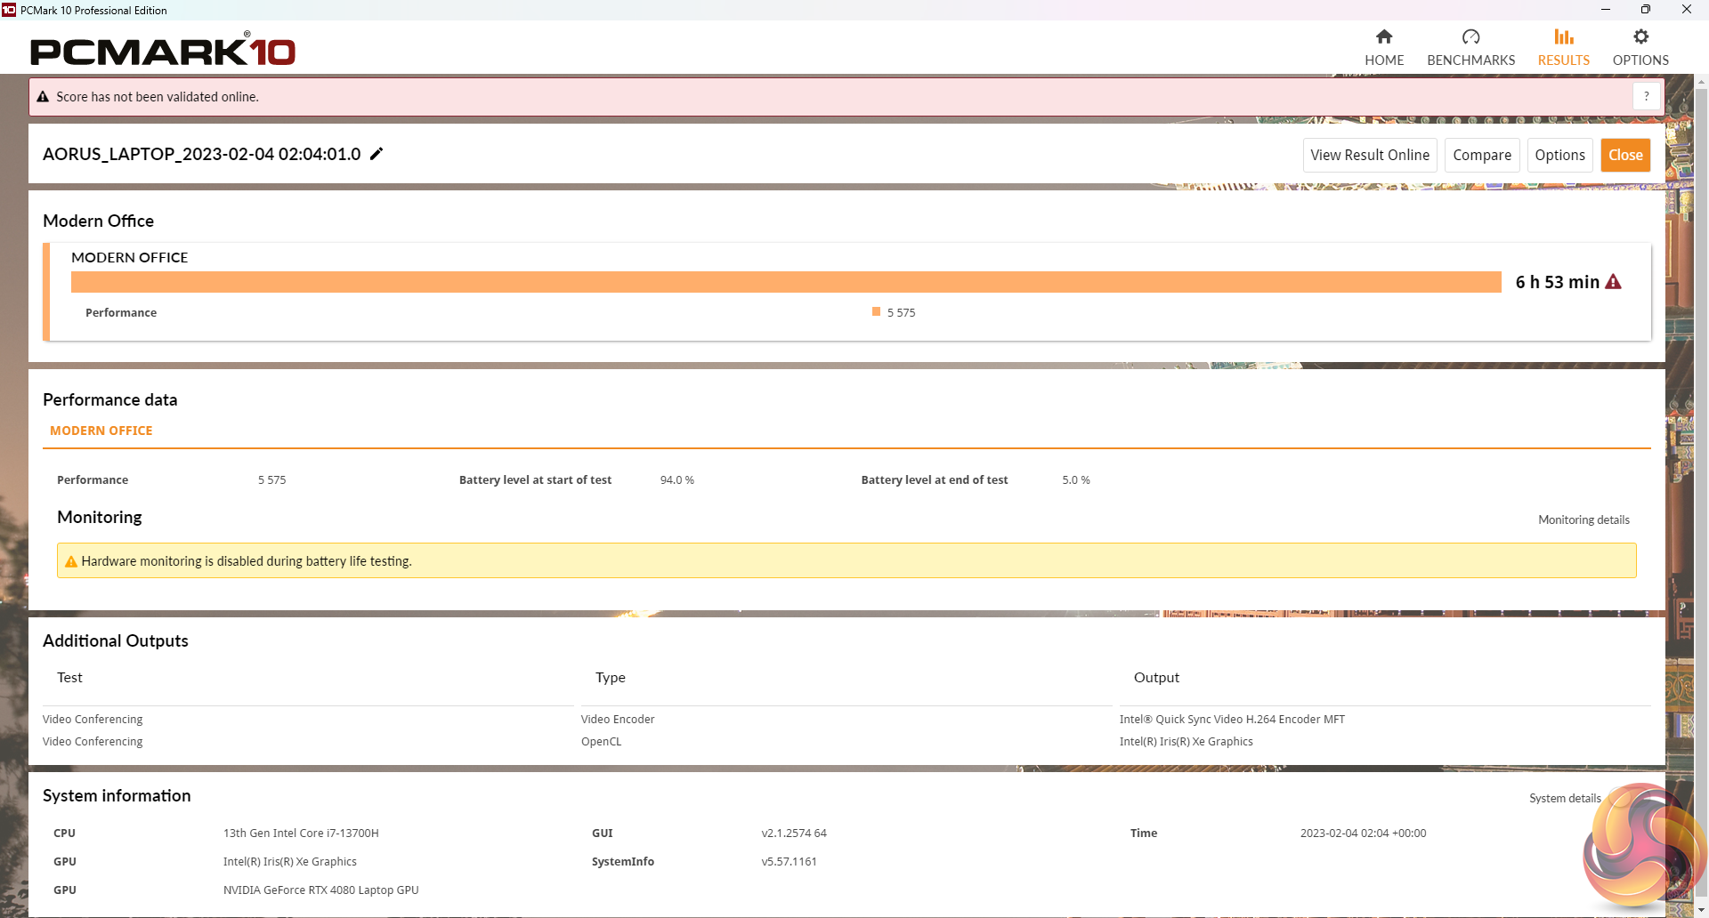Click the red warning icon beside 6 h 53 min
This screenshot has height=918, width=1709.
(x=1613, y=282)
